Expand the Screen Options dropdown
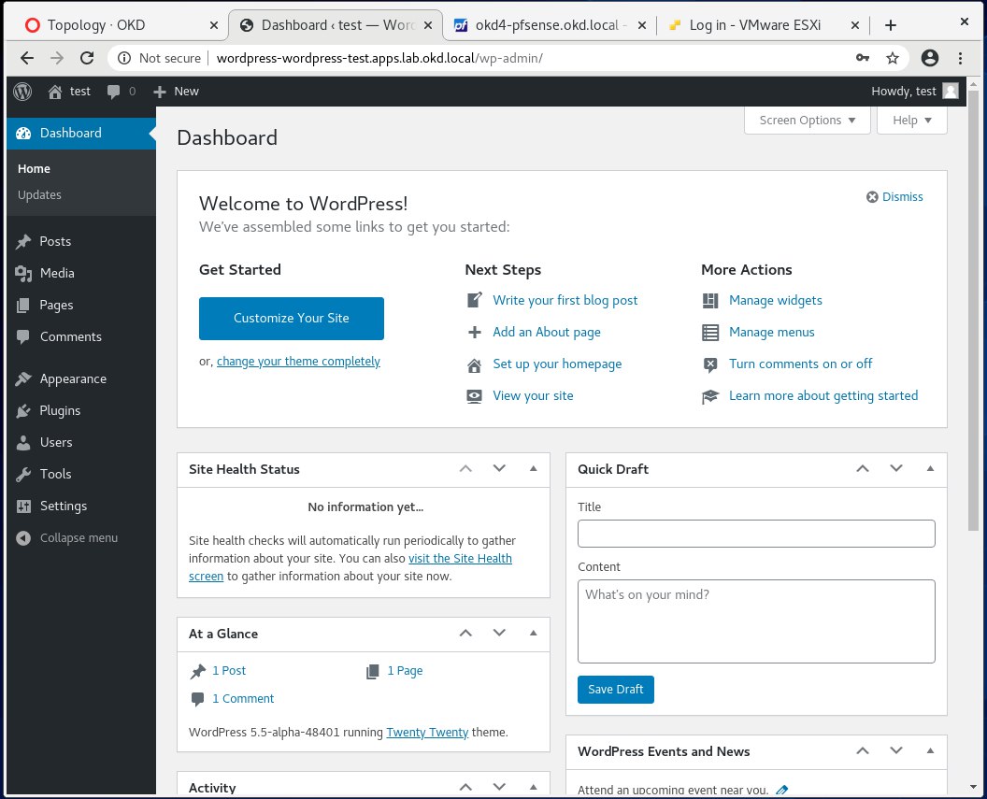 coord(808,121)
